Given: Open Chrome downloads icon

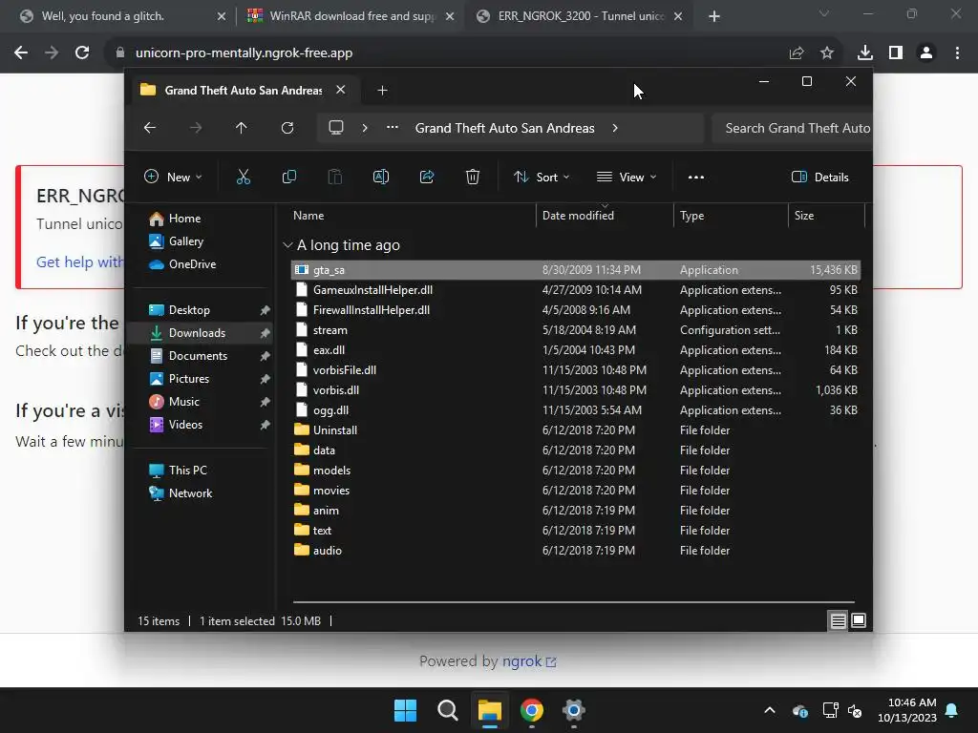Looking at the screenshot, I should (x=865, y=53).
